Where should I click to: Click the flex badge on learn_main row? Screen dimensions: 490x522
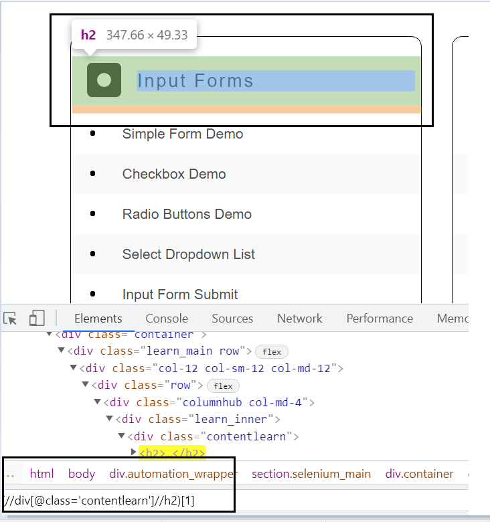click(271, 351)
